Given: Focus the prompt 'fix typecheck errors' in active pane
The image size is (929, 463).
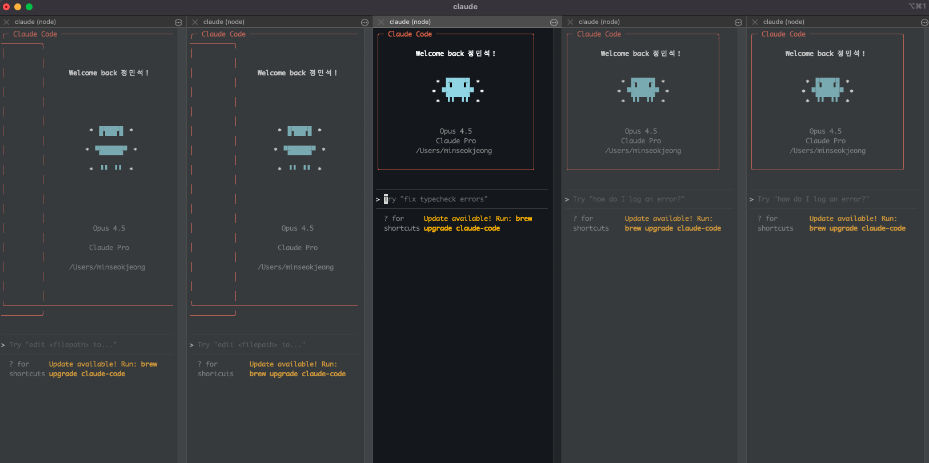Looking at the screenshot, I should pos(461,199).
